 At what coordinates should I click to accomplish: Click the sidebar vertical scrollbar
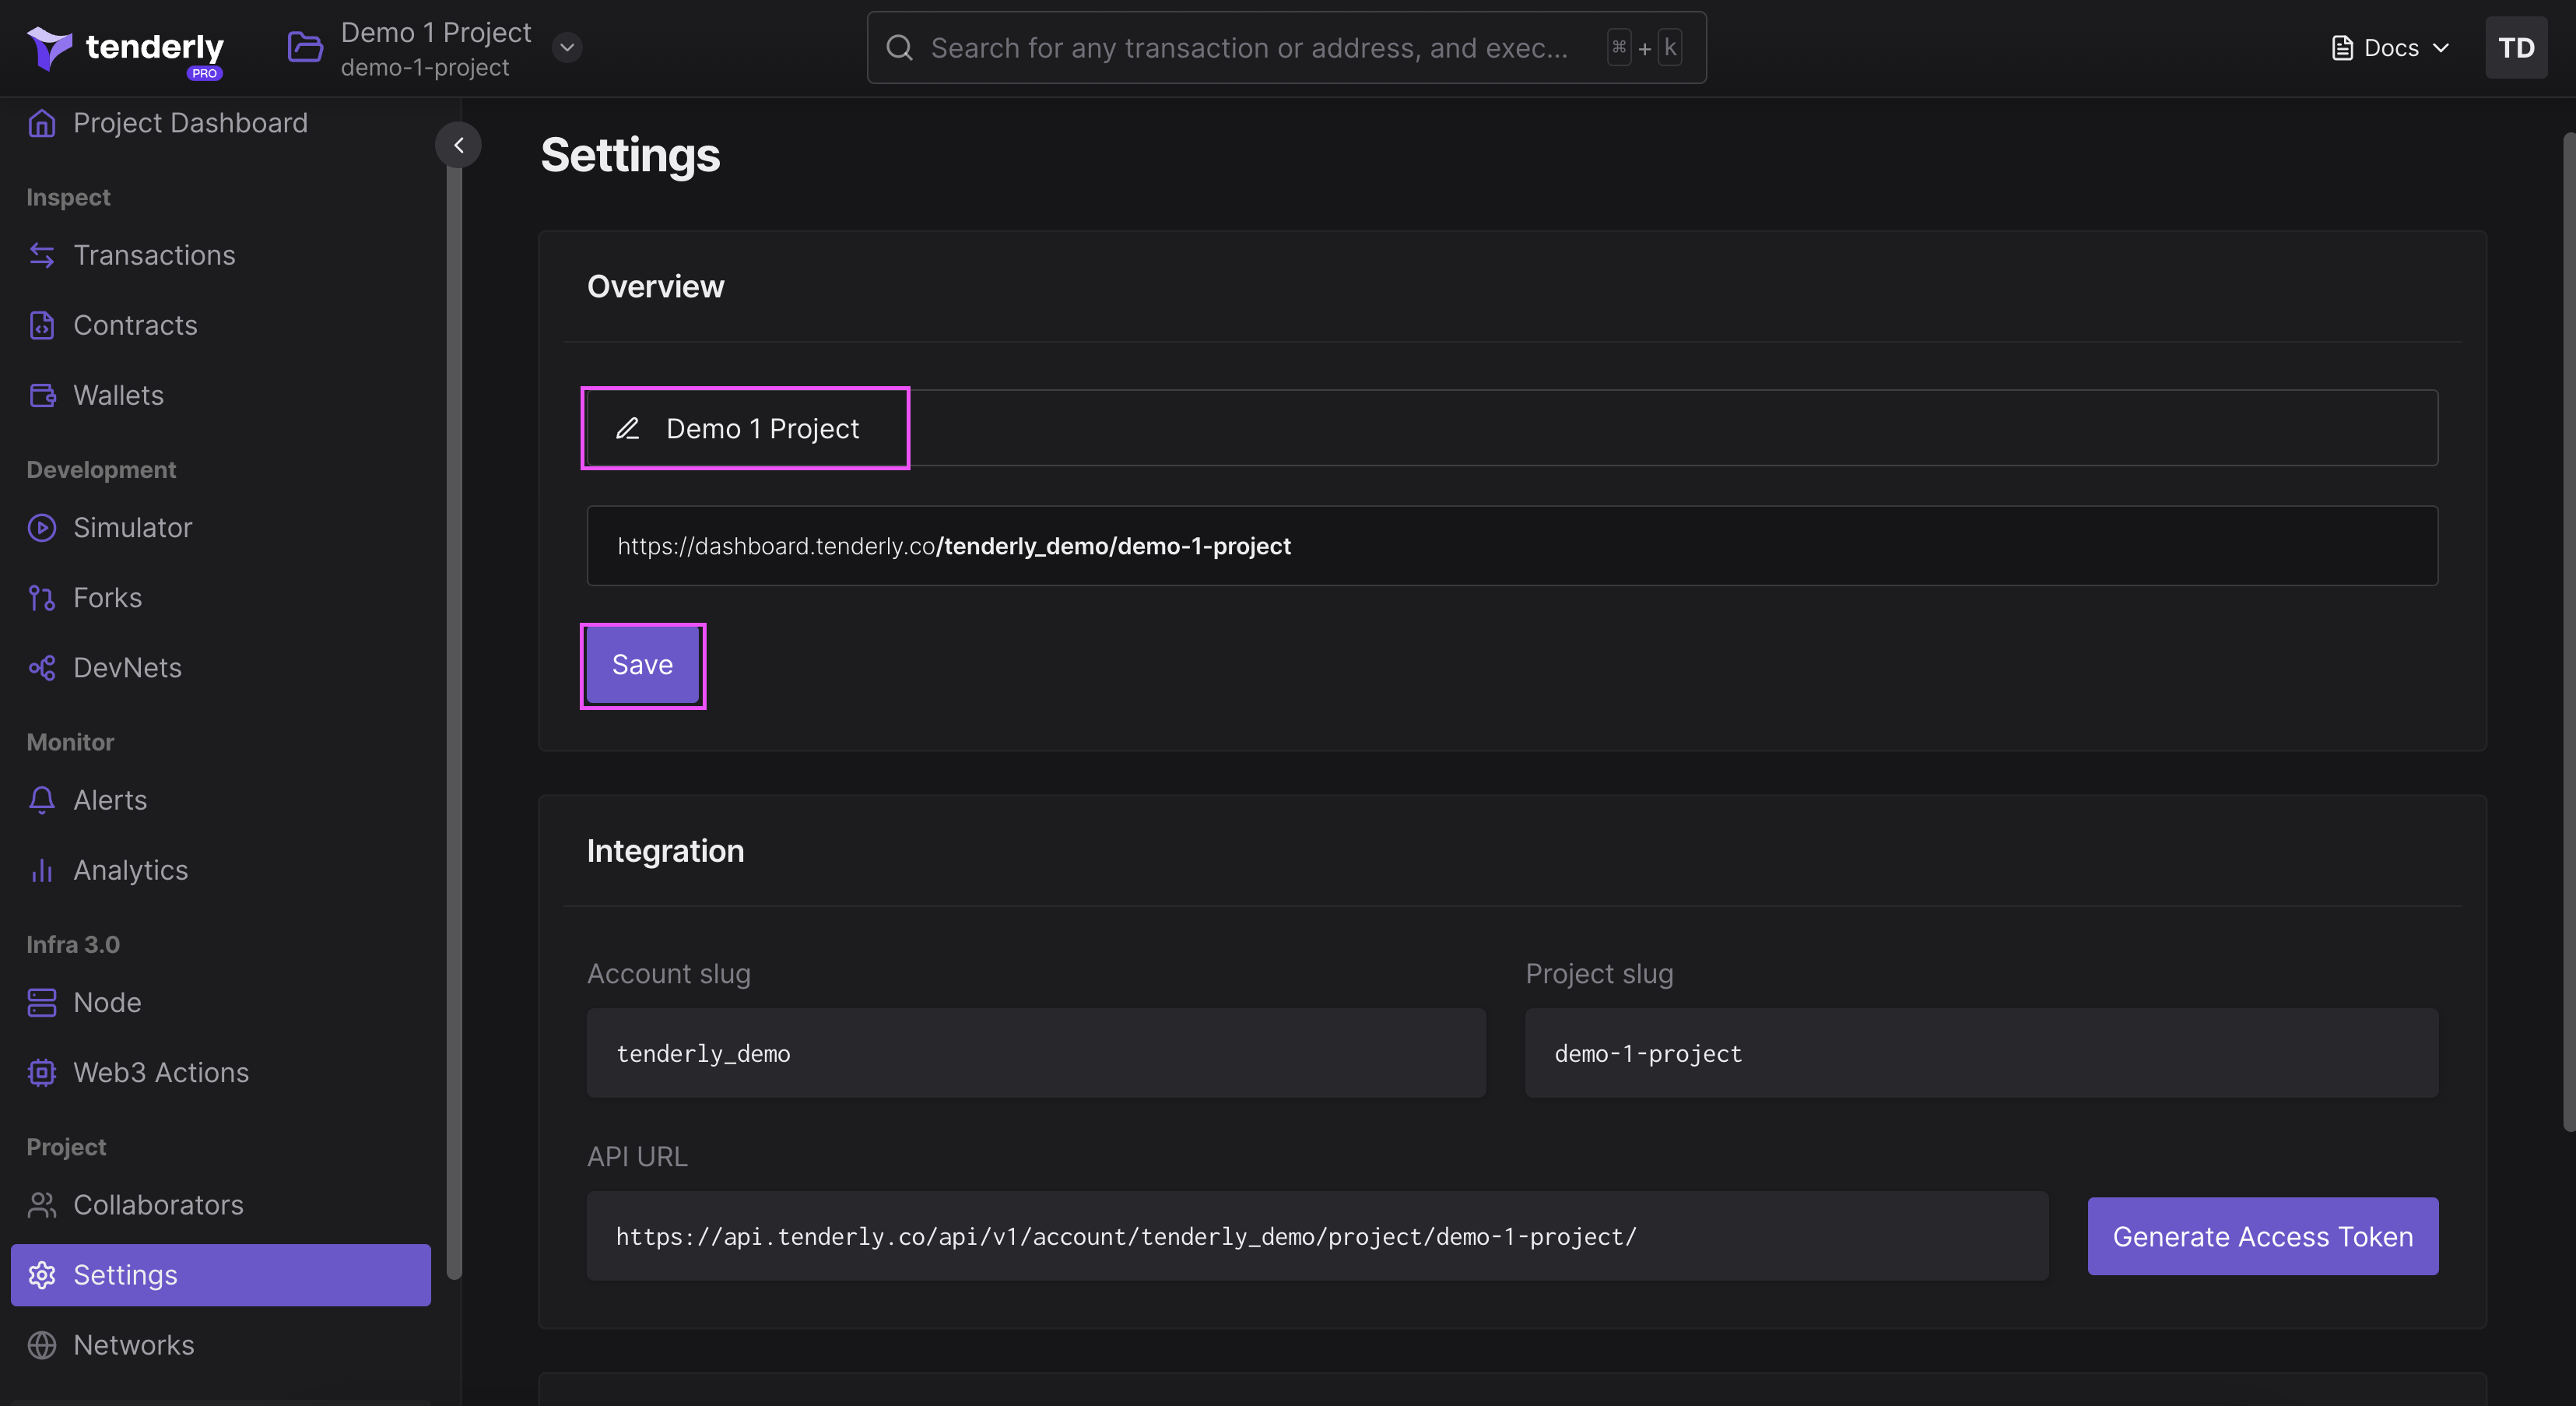454,720
